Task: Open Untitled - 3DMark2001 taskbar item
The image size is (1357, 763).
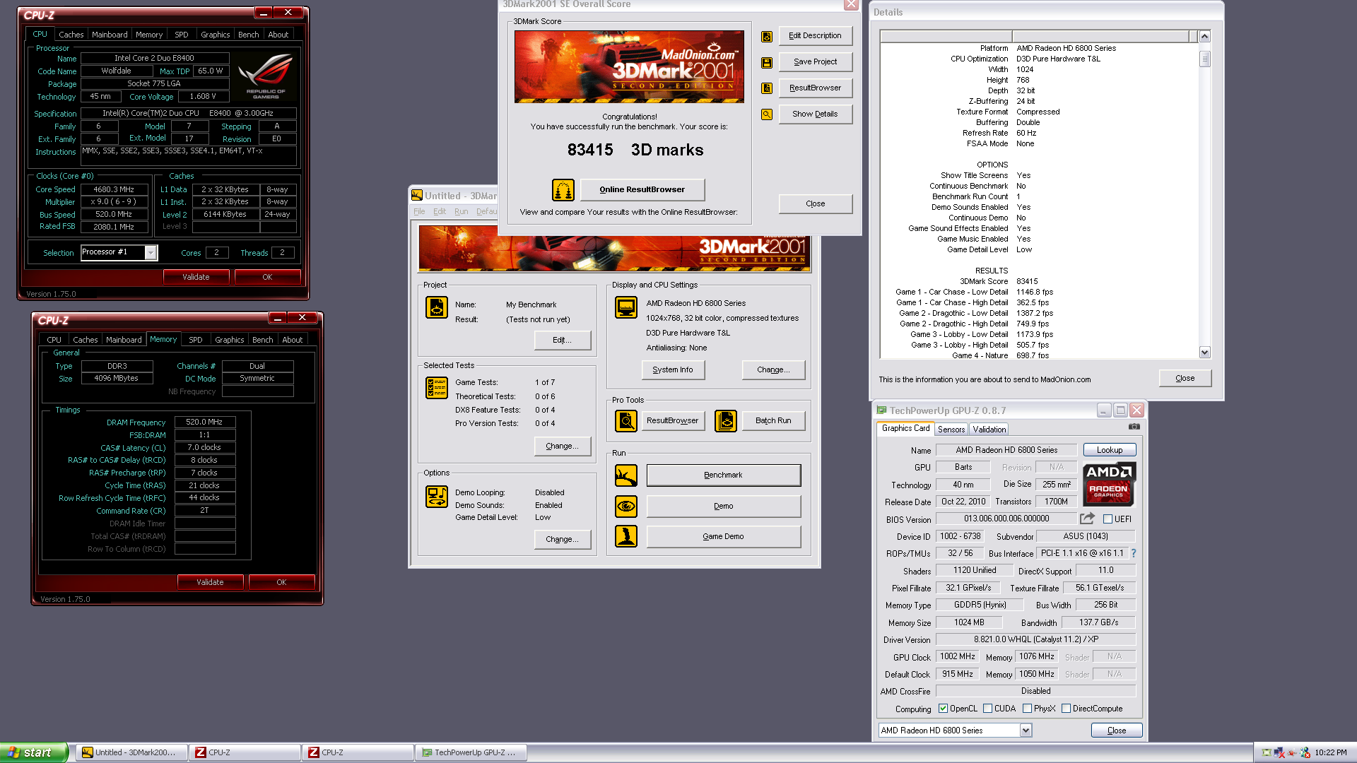Action: (x=131, y=752)
